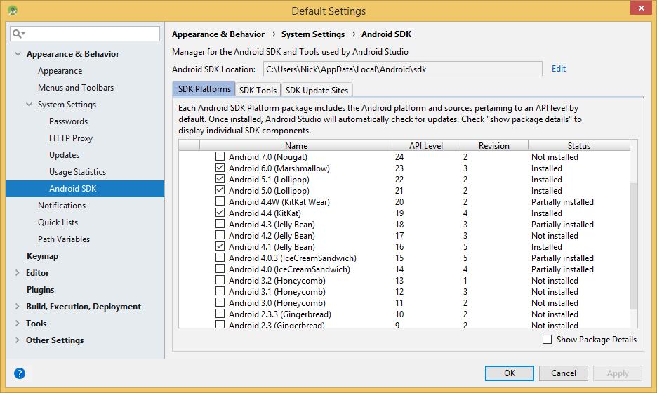Image resolution: width=657 pixels, height=393 pixels.
Task: Open the Keymap settings page
Action: 42,256
